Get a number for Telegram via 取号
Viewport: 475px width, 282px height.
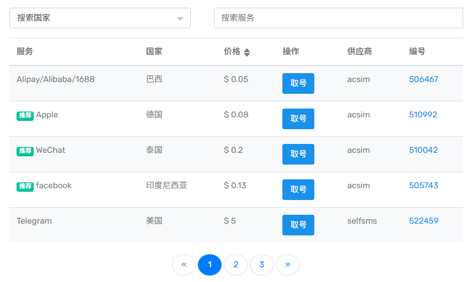pos(298,225)
